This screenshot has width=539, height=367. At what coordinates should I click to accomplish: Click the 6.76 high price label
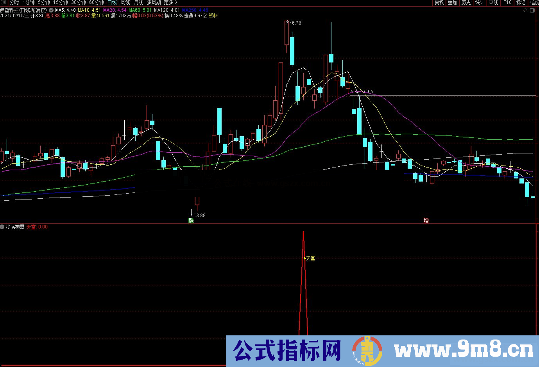pos(297,23)
